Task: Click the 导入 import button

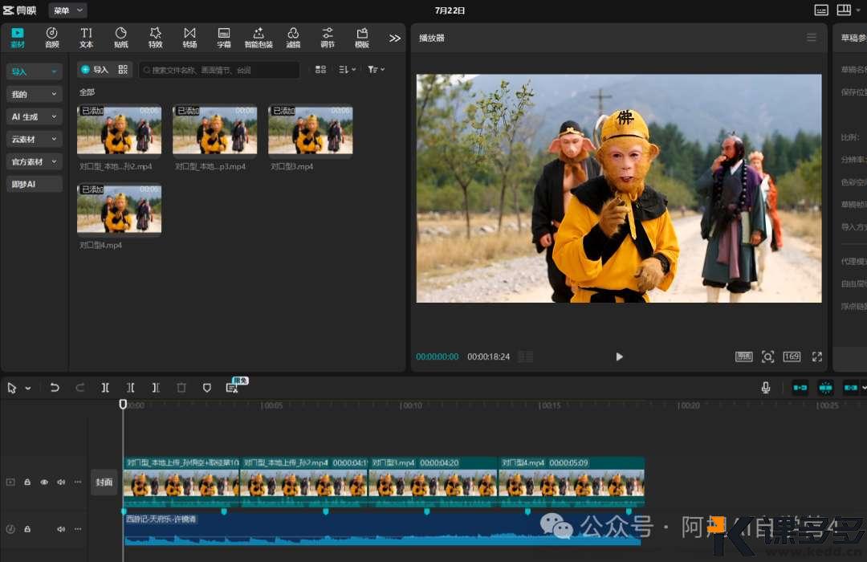Action: coord(95,69)
